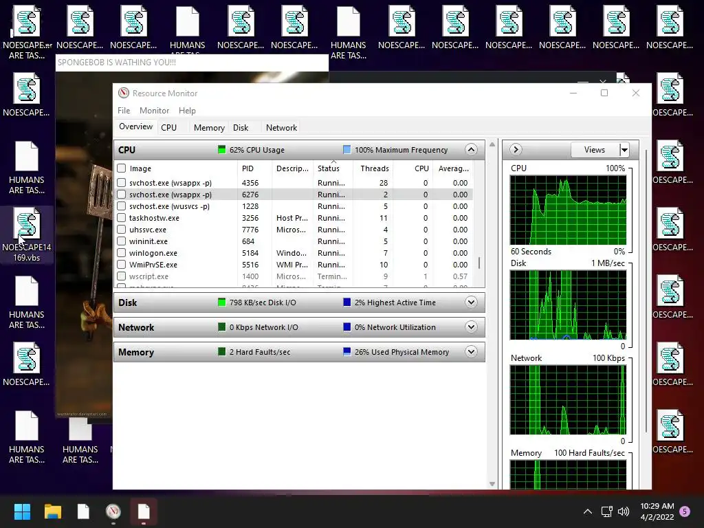The height and width of the screenshot is (528, 704).
Task: Check the WmiPrvSE.exe checkbox
Action: pyautogui.click(x=121, y=265)
